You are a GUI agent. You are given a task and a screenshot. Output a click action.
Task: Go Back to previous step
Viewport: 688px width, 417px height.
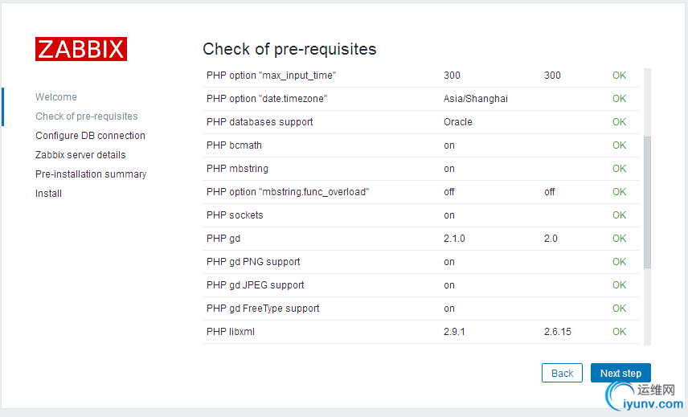pyautogui.click(x=562, y=373)
